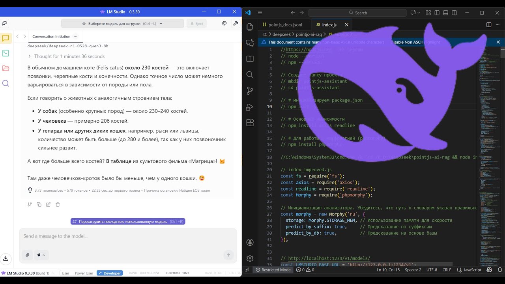Toggle VS Code bottom panel layout
The image size is (505, 284).
445,13
